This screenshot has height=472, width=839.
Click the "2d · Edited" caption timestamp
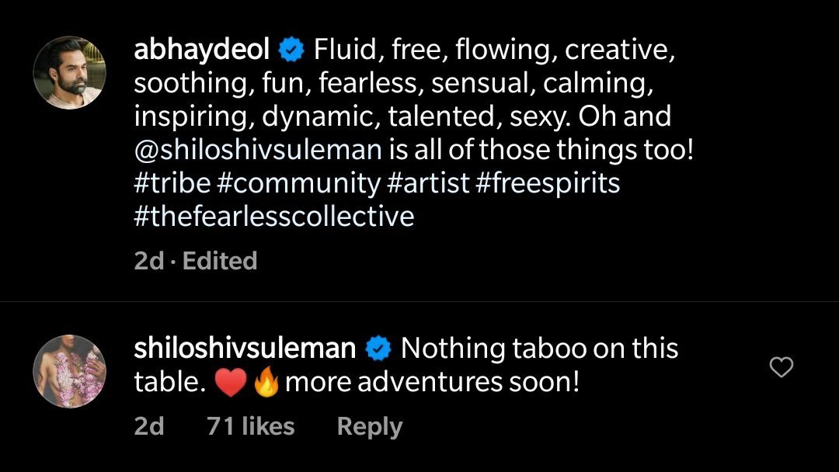click(196, 261)
